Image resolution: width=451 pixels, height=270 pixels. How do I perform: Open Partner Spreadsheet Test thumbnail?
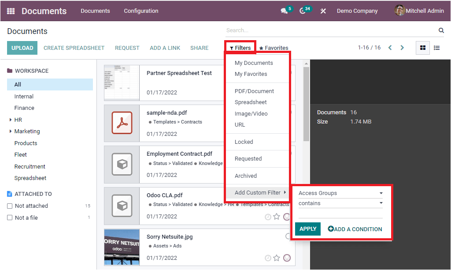coord(122,82)
